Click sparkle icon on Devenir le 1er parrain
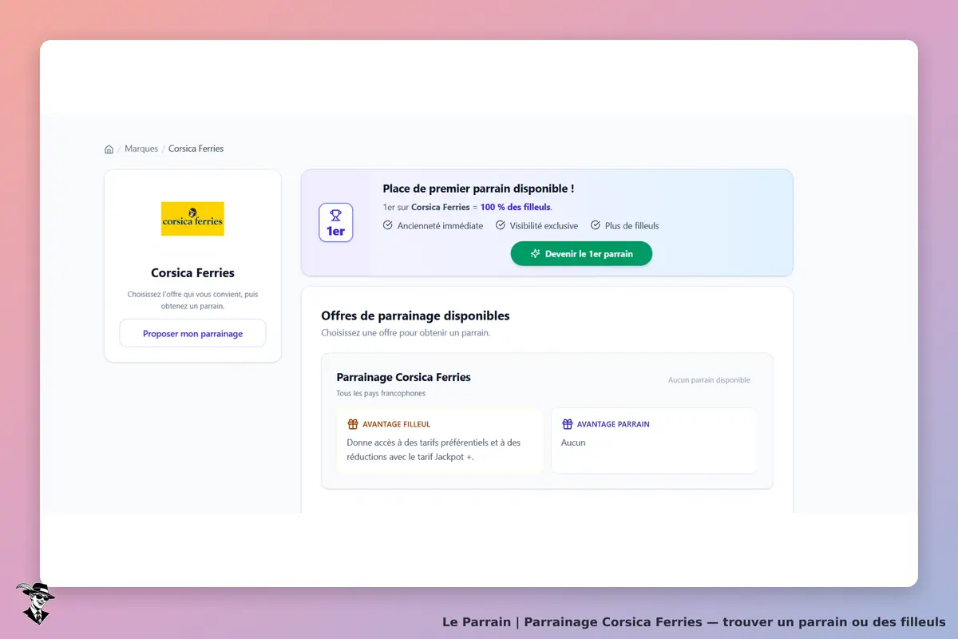 (535, 254)
